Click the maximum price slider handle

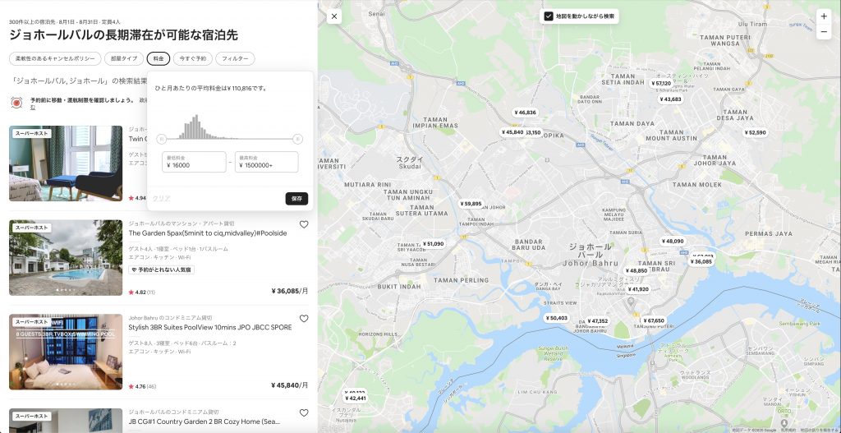click(297, 139)
